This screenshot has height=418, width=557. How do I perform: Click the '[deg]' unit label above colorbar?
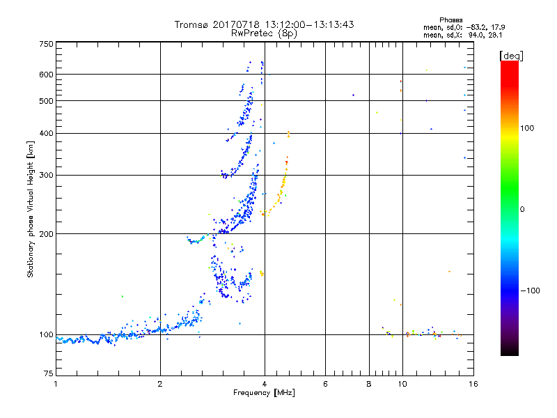click(x=511, y=56)
